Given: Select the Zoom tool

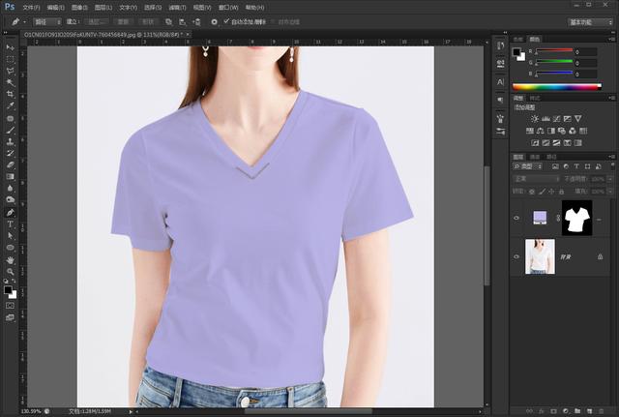Looking at the screenshot, I should click(x=10, y=272).
